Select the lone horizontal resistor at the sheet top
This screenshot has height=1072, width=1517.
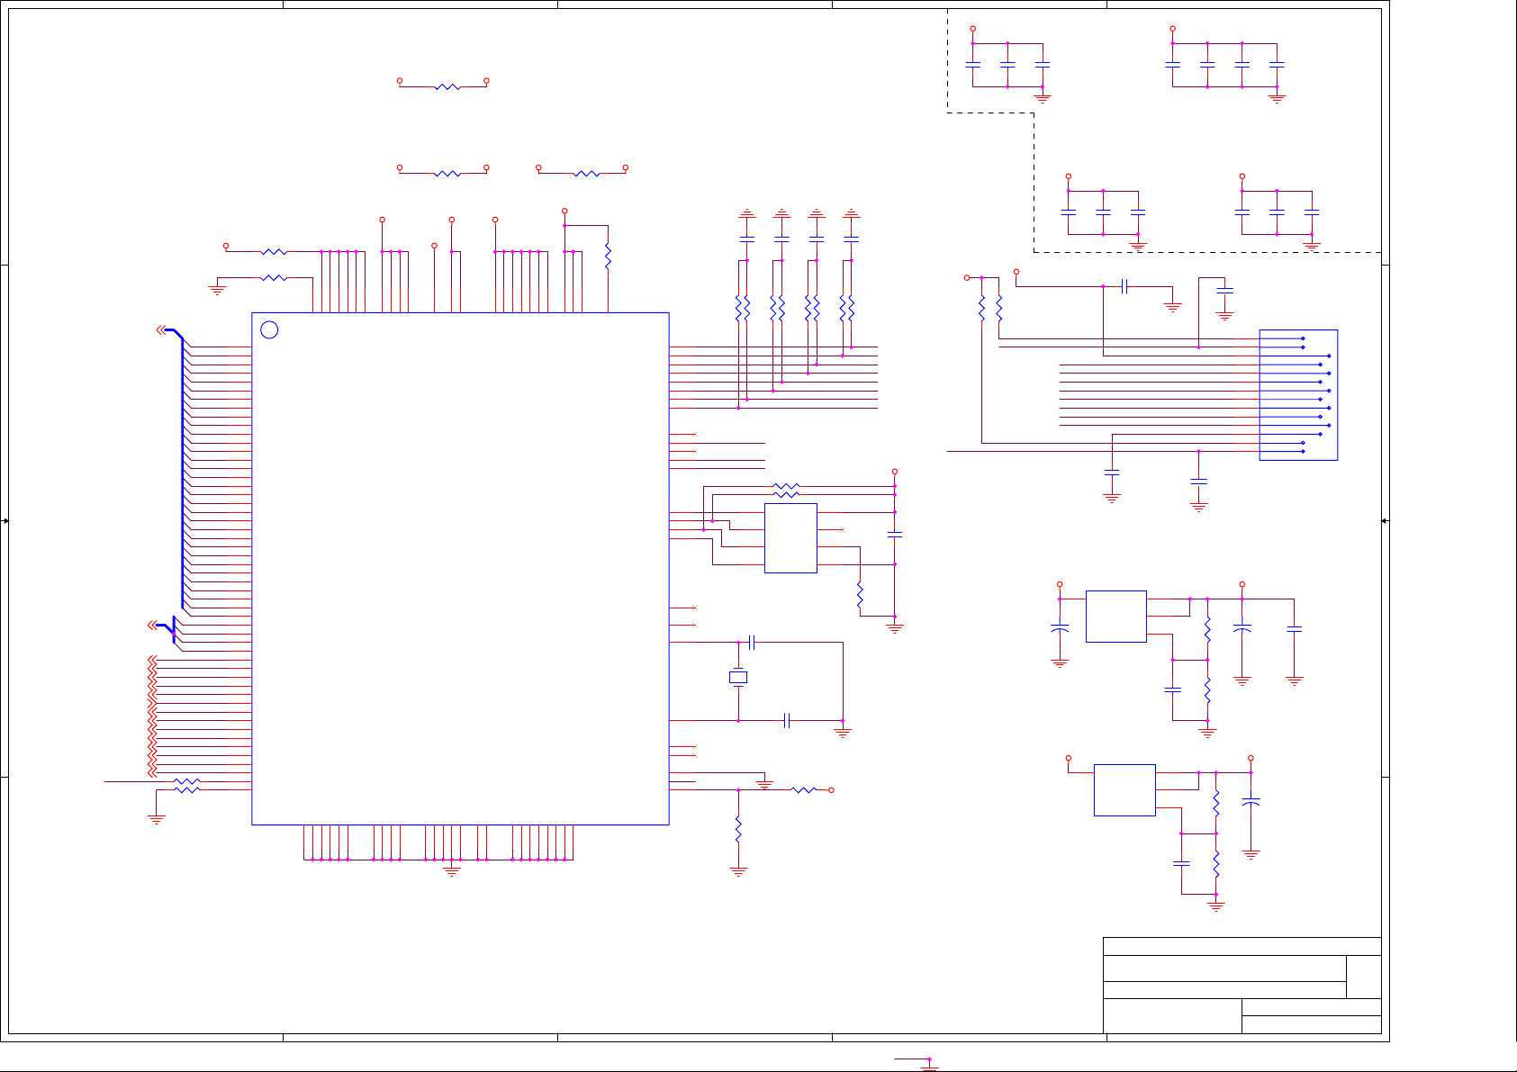(447, 86)
